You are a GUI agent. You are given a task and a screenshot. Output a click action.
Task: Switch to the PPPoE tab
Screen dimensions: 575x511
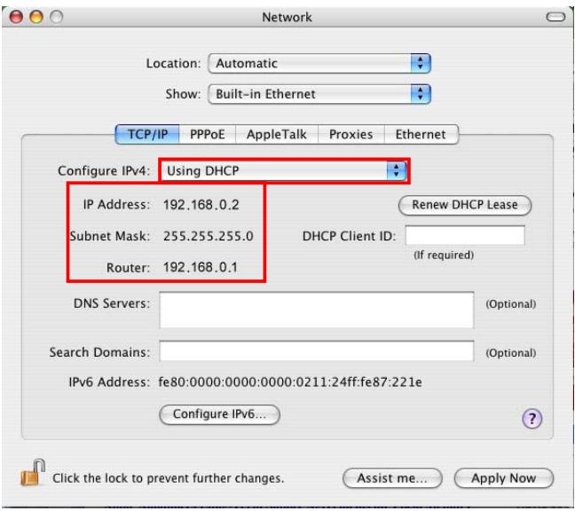pos(207,134)
